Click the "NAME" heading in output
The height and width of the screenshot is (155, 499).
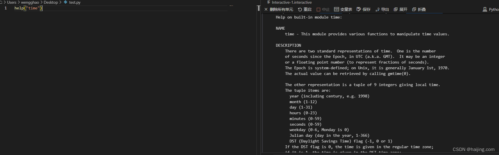tap(280, 28)
